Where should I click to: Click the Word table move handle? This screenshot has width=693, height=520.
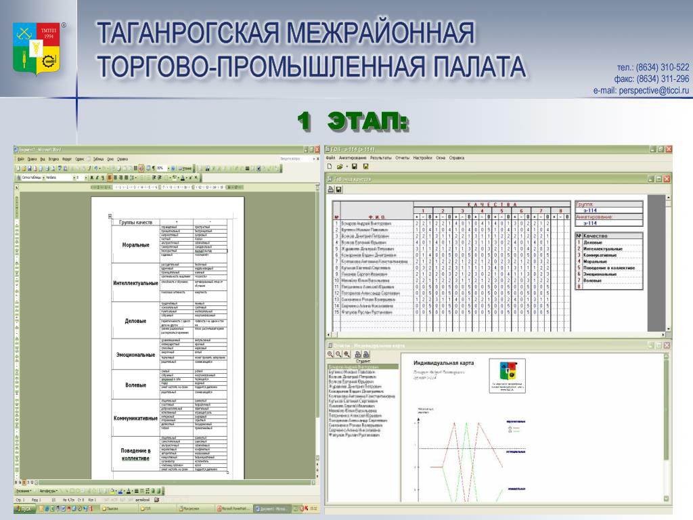(110, 216)
